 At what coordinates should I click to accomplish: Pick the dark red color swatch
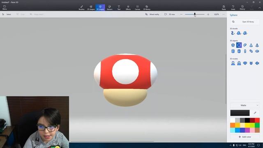[252, 120]
